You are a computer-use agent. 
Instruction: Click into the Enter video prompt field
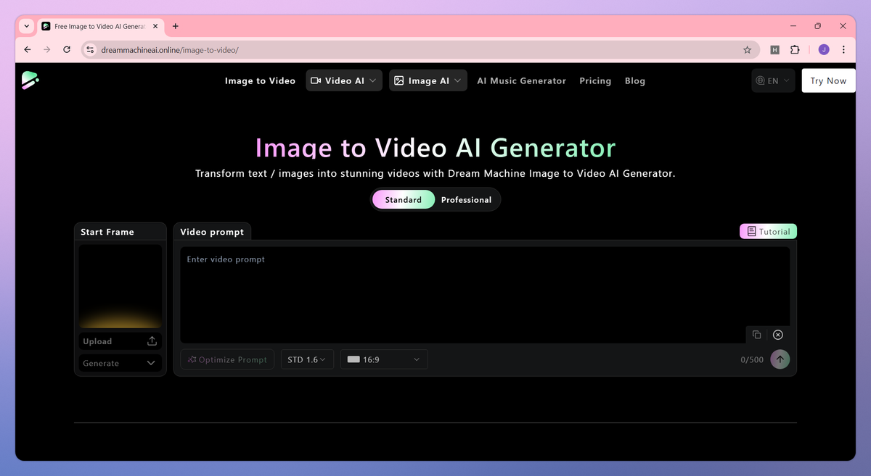tap(485, 294)
